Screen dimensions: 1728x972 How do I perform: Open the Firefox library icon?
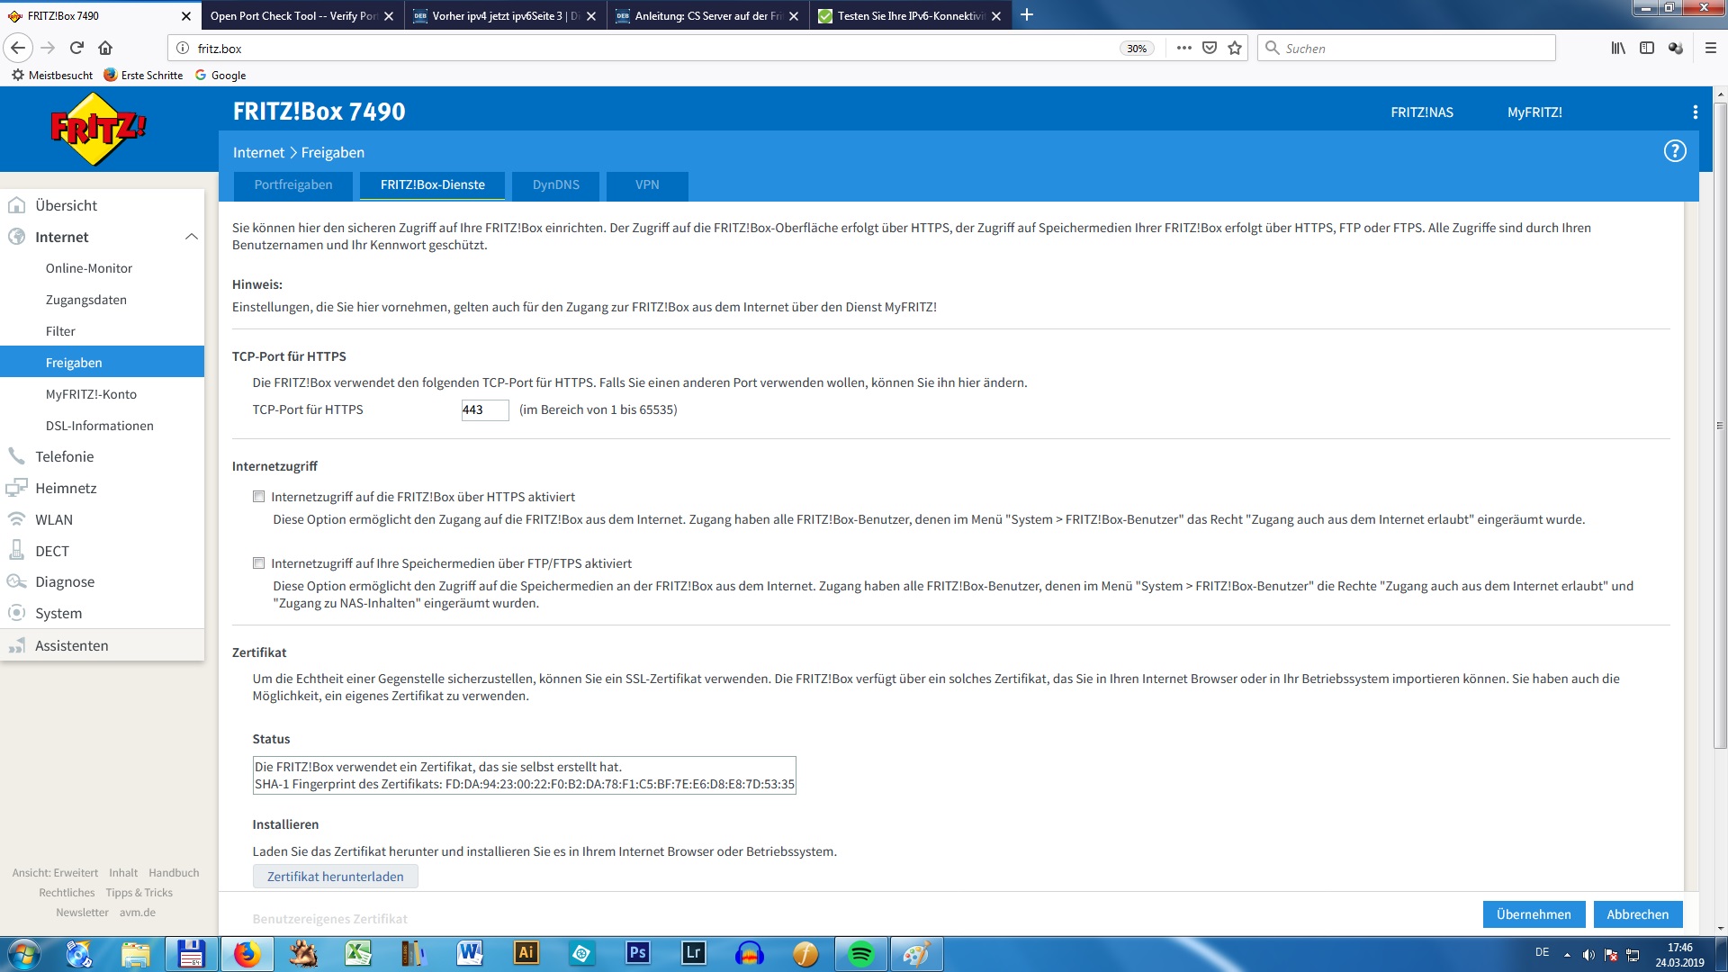coord(1618,48)
